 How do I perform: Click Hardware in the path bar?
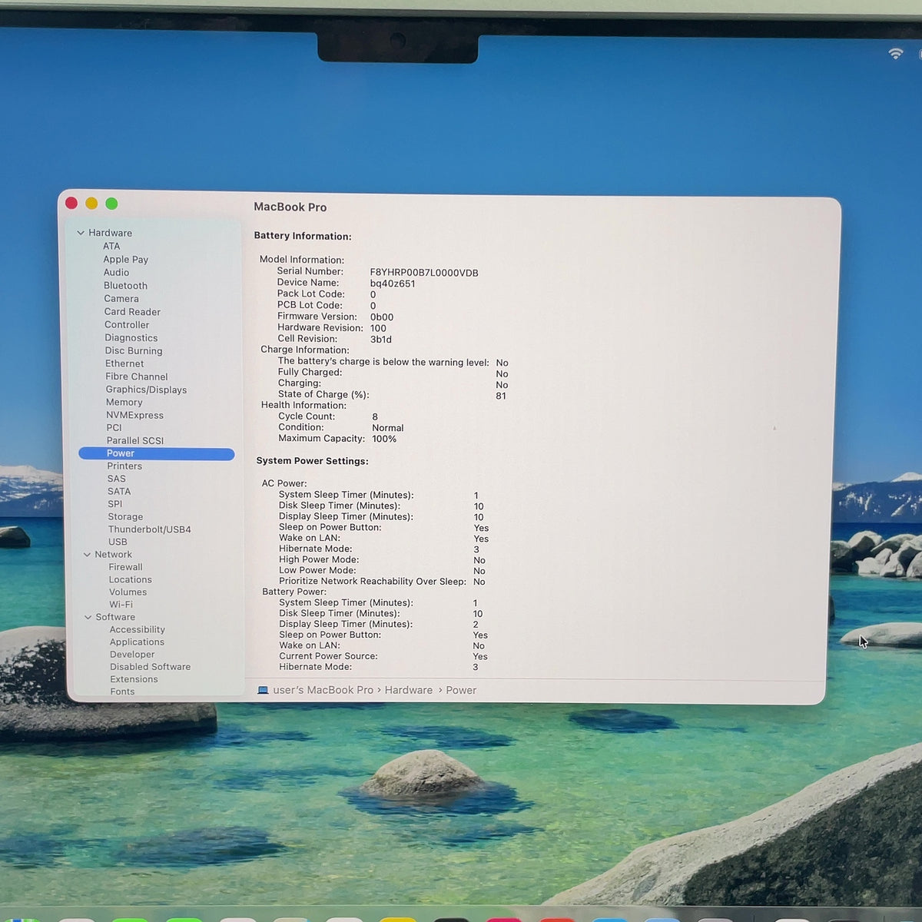(409, 690)
